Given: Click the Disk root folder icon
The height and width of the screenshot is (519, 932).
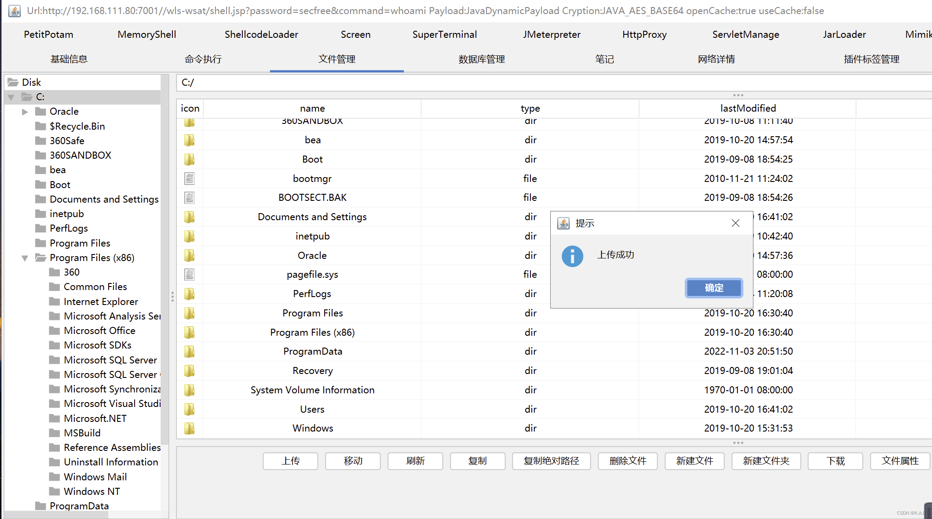Looking at the screenshot, I should coord(13,82).
